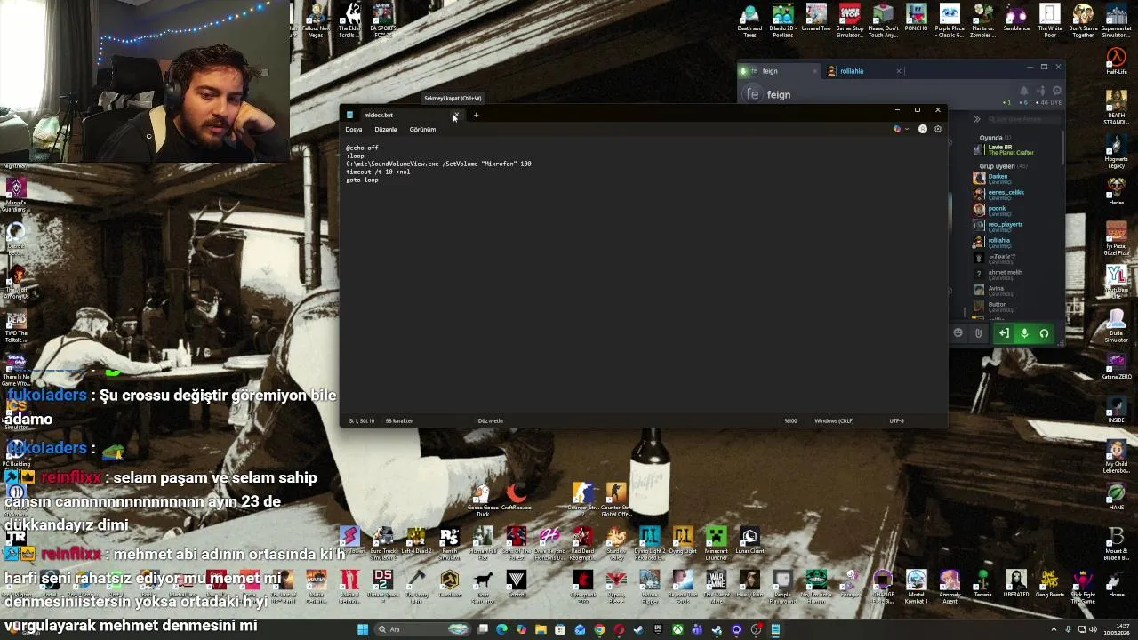Open the Görünüm menu in Notepad
Screen dimensions: 1138x640
coord(422,130)
